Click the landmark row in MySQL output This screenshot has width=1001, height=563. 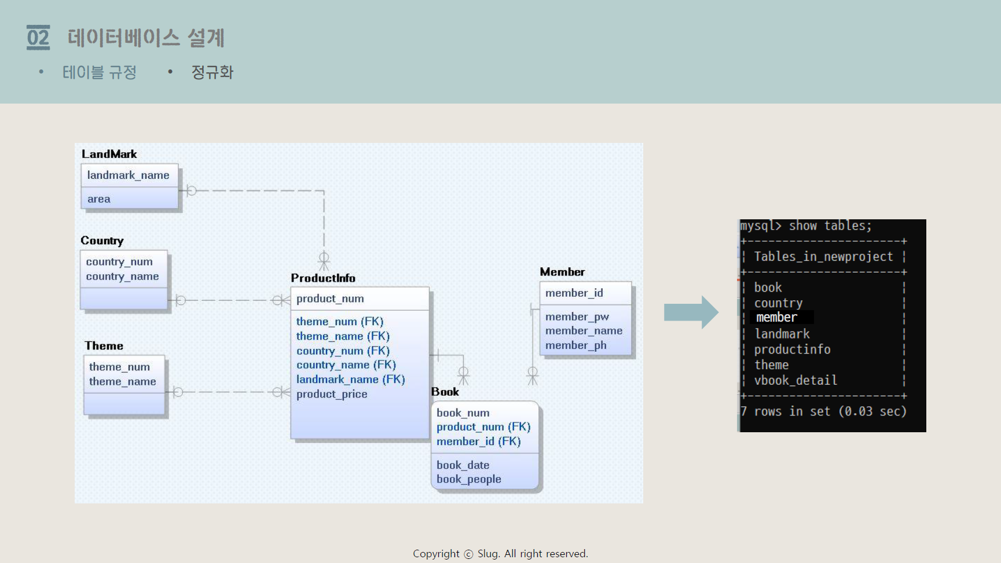pos(782,334)
